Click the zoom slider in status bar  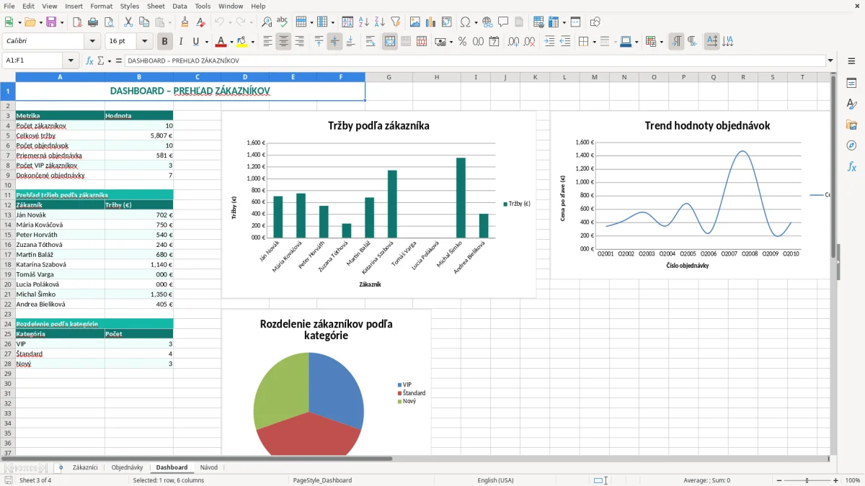click(807, 480)
